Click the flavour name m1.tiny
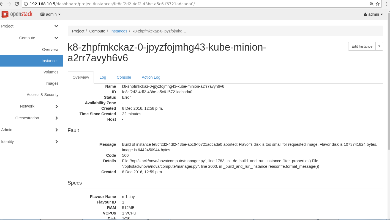 129,197
